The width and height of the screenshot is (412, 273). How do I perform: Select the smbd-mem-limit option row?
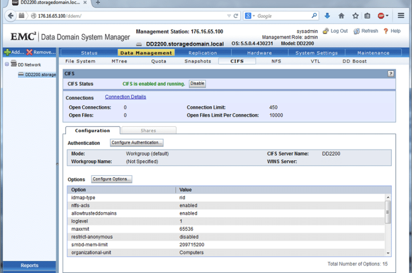pyautogui.click(x=226, y=245)
